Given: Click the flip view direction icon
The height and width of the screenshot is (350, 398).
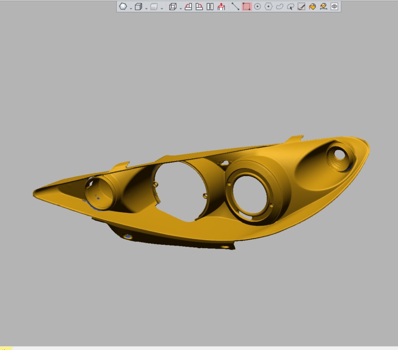Looking at the screenshot, I should (x=210, y=6).
